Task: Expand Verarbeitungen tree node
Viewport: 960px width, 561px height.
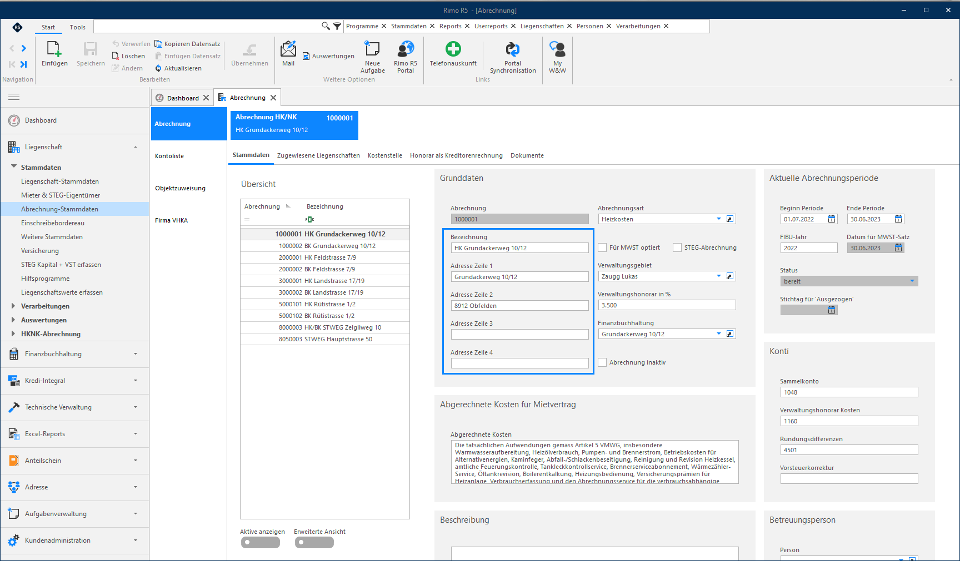Action: pyautogui.click(x=13, y=306)
